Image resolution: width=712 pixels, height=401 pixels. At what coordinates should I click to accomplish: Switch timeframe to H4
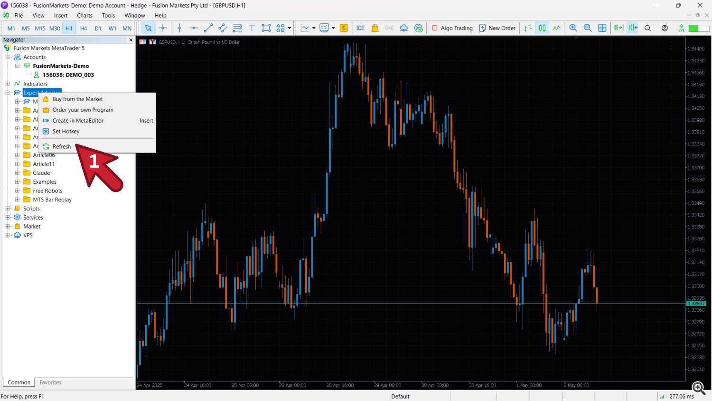(x=84, y=28)
